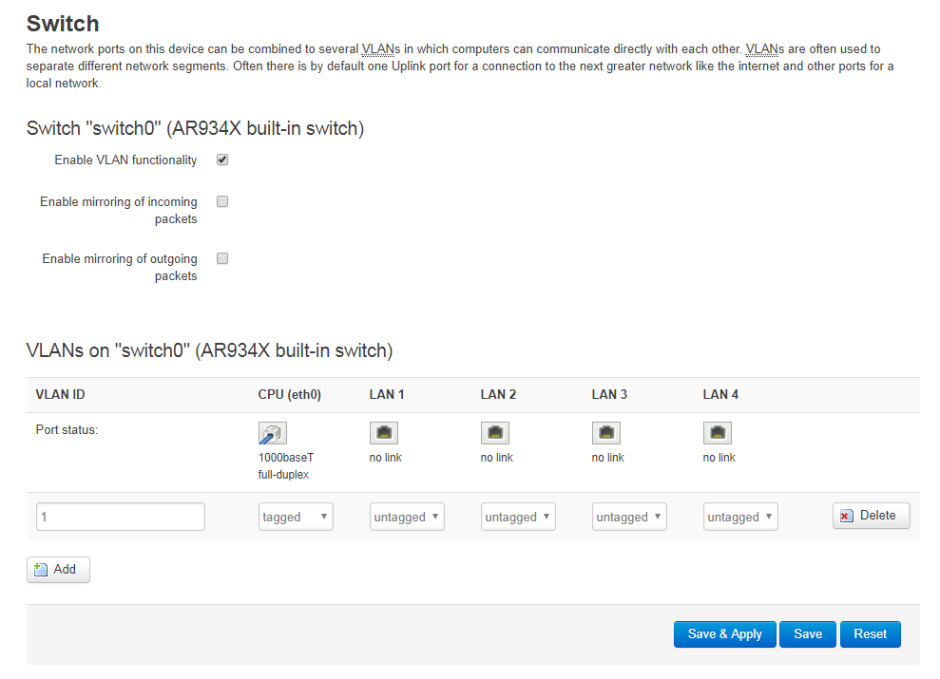Click the CPU (eth0) port status icon
The image size is (940, 679).
[x=273, y=433]
